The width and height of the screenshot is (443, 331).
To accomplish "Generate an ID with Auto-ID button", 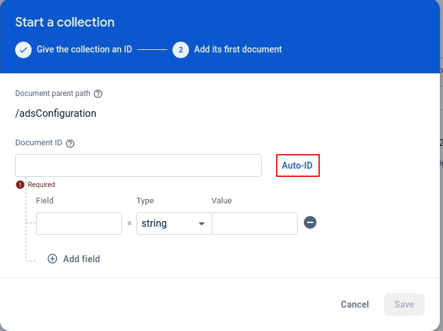I will tap(298, 165).
